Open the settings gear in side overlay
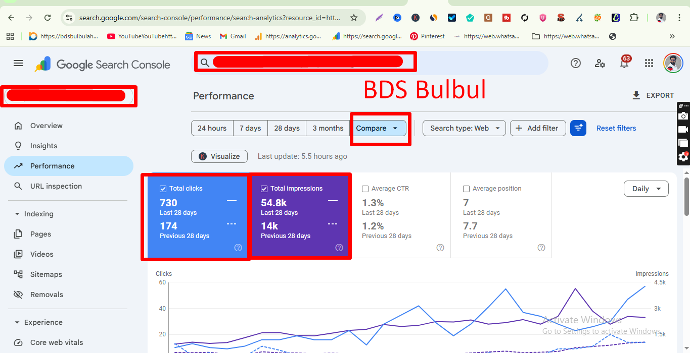Screen dimensions: 690x353 (683, 157)
